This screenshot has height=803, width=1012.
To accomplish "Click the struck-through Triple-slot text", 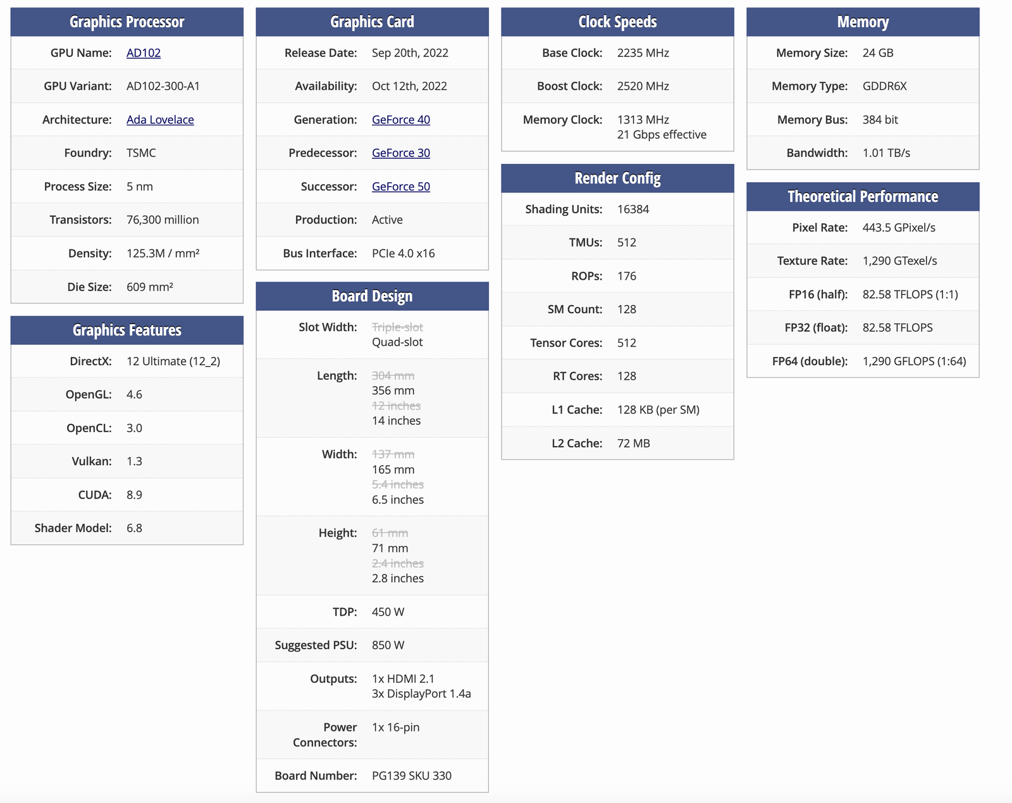I will (x=397, y=327).
